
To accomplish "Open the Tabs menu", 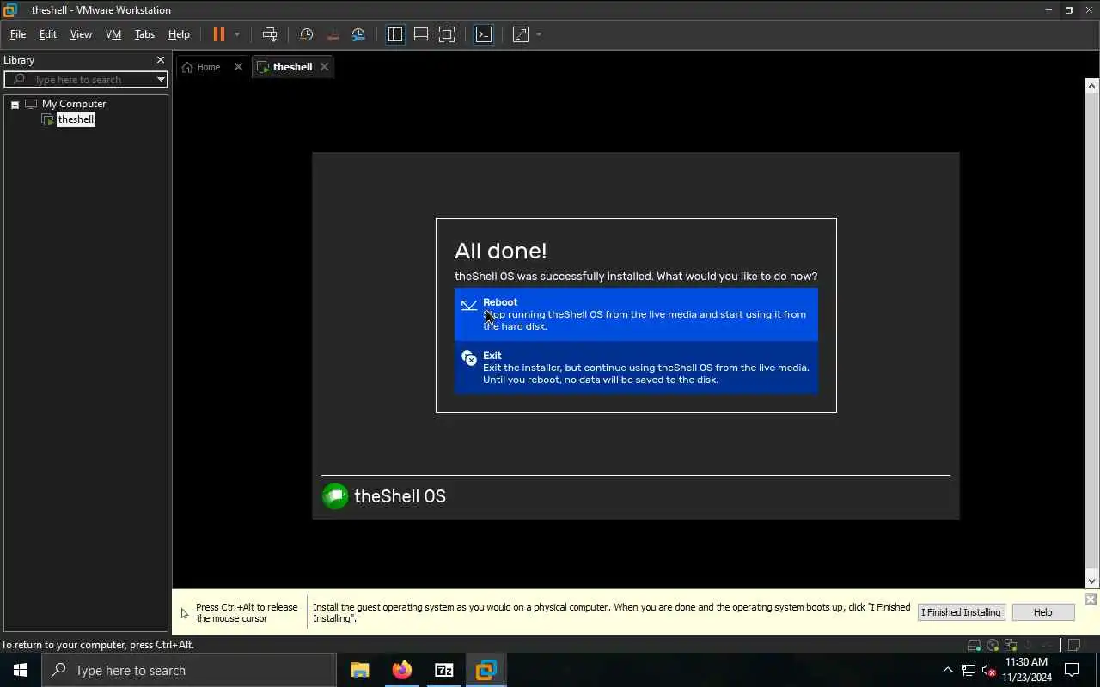I will pyautogui.click(x=144, y=34).
